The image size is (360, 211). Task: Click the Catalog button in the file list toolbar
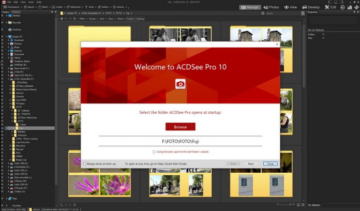coord(140,19)
